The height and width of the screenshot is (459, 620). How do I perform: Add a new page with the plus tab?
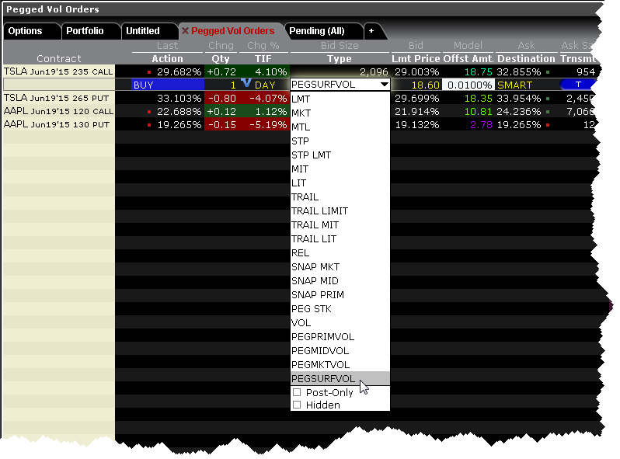click(371, 31)
